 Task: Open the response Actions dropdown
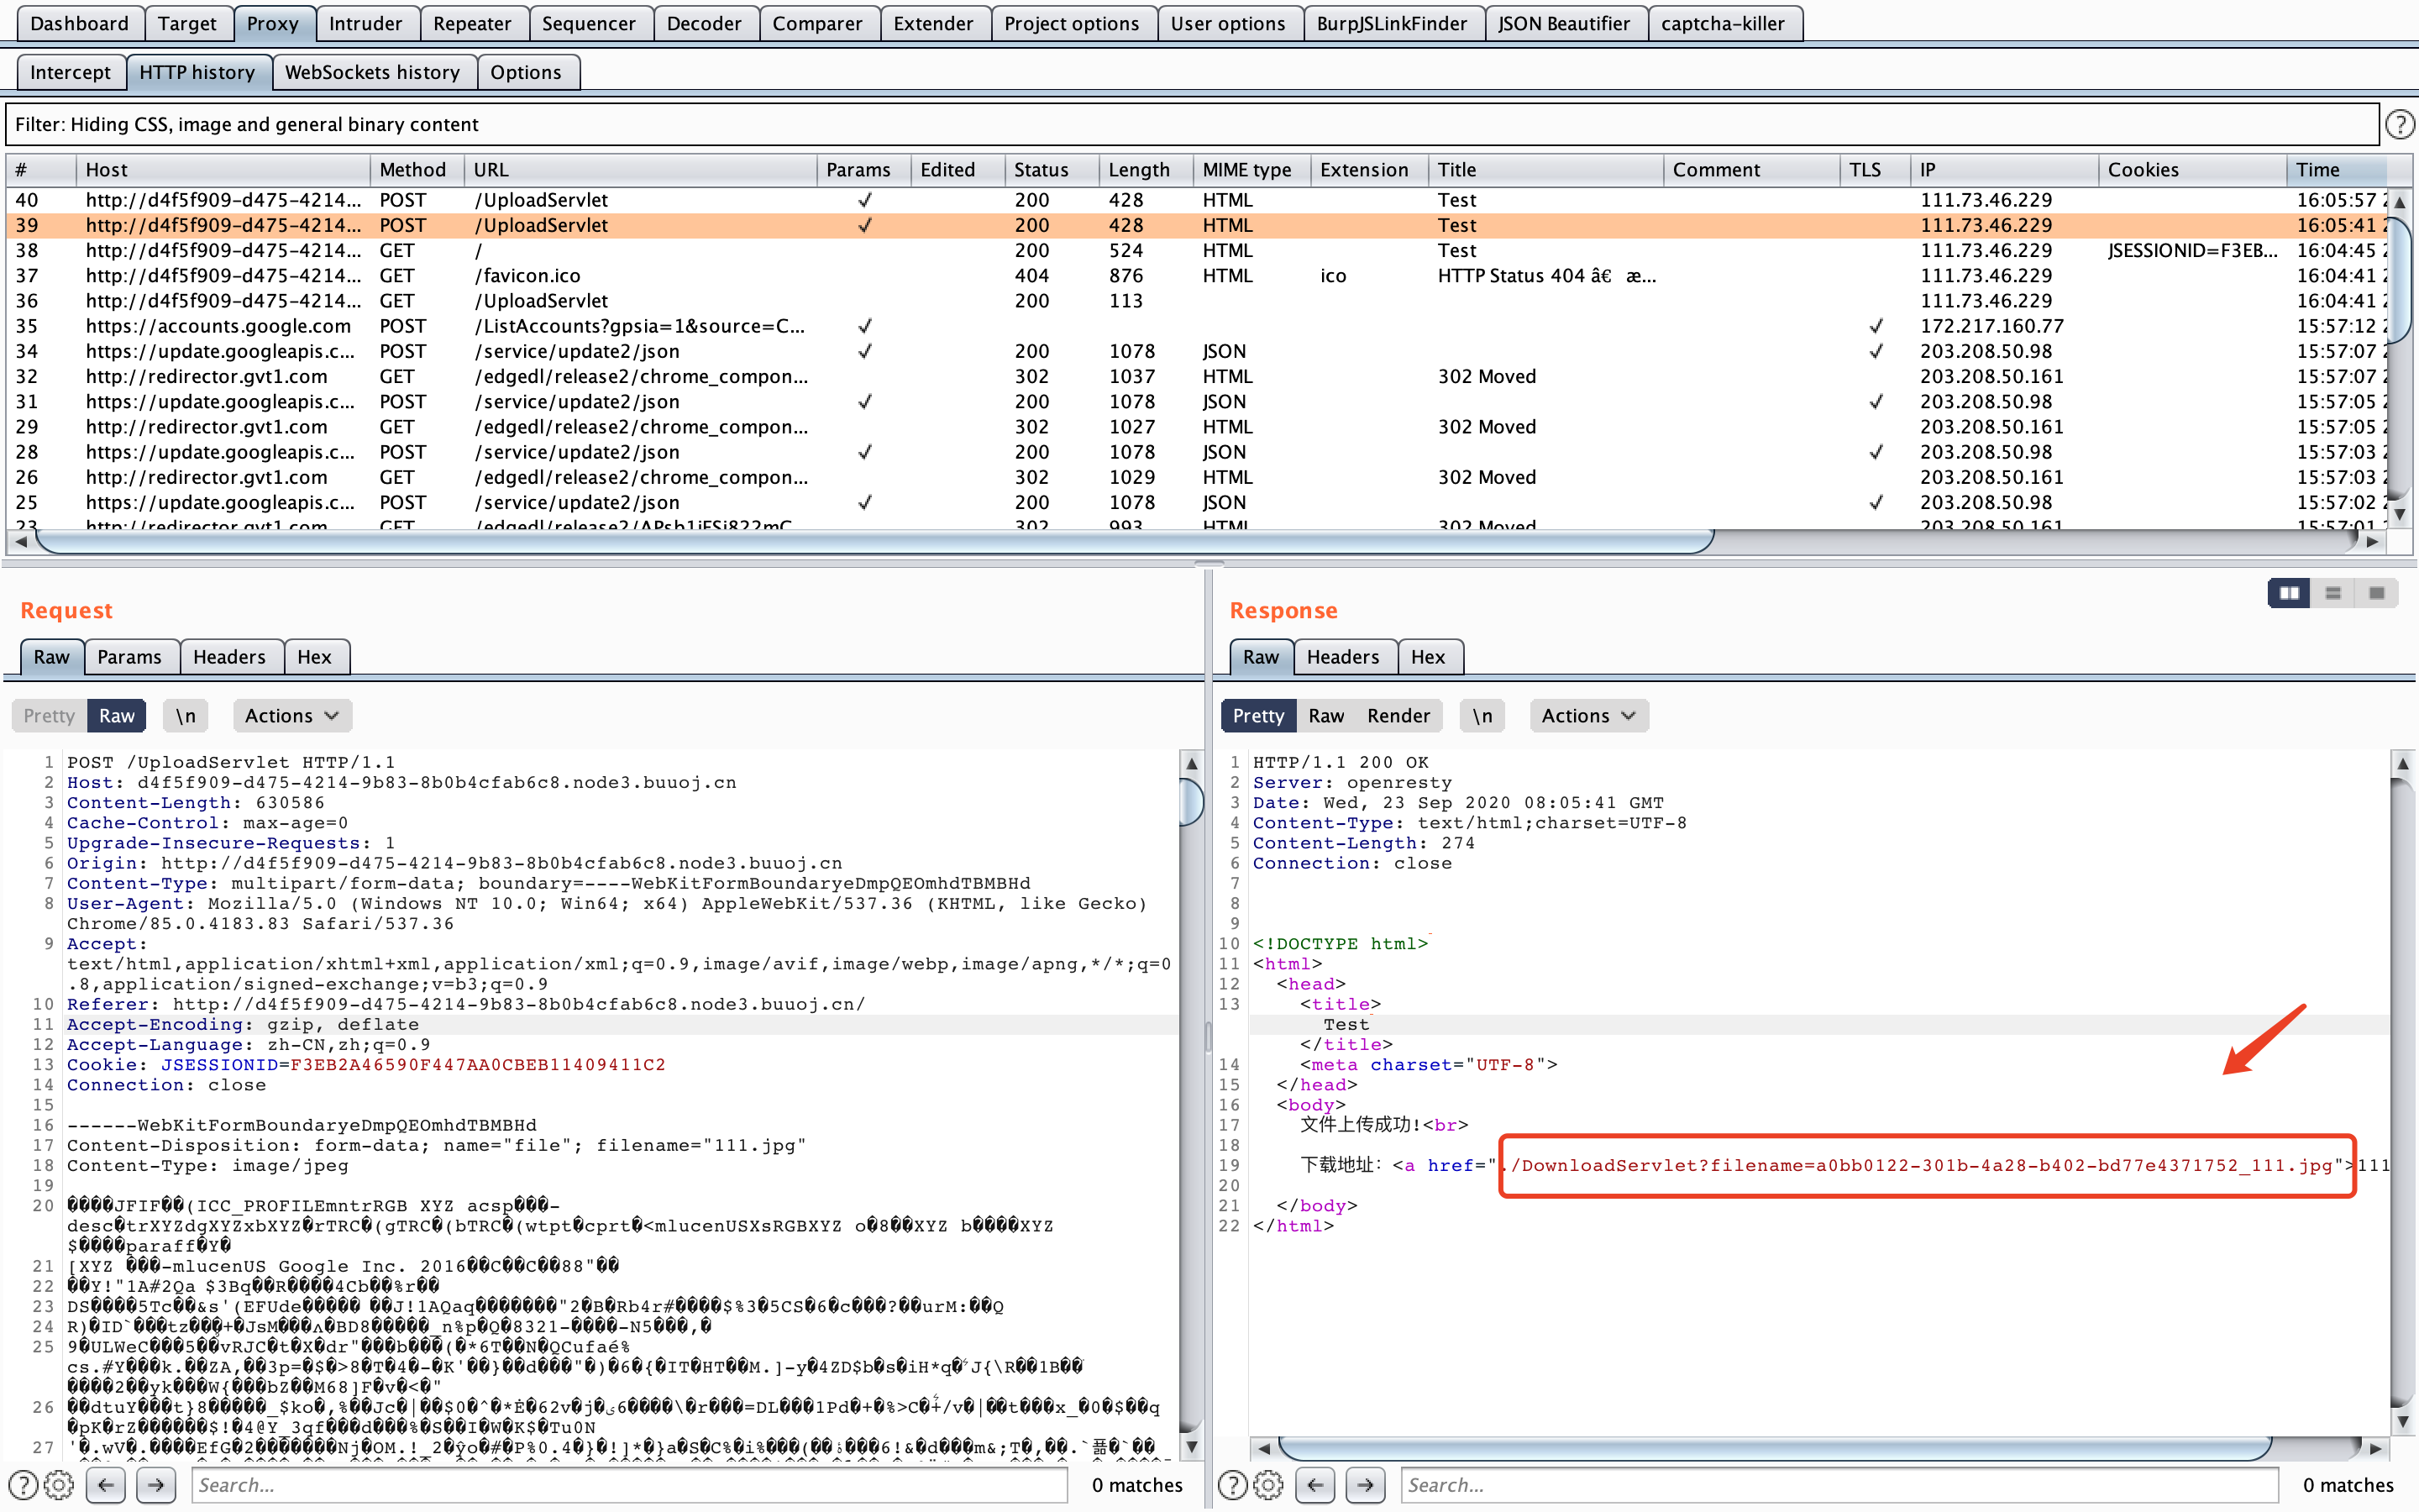click(x=1587, y=716)
